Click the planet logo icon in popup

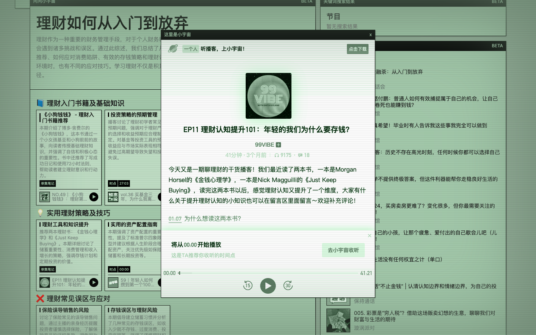pos(173,49)
